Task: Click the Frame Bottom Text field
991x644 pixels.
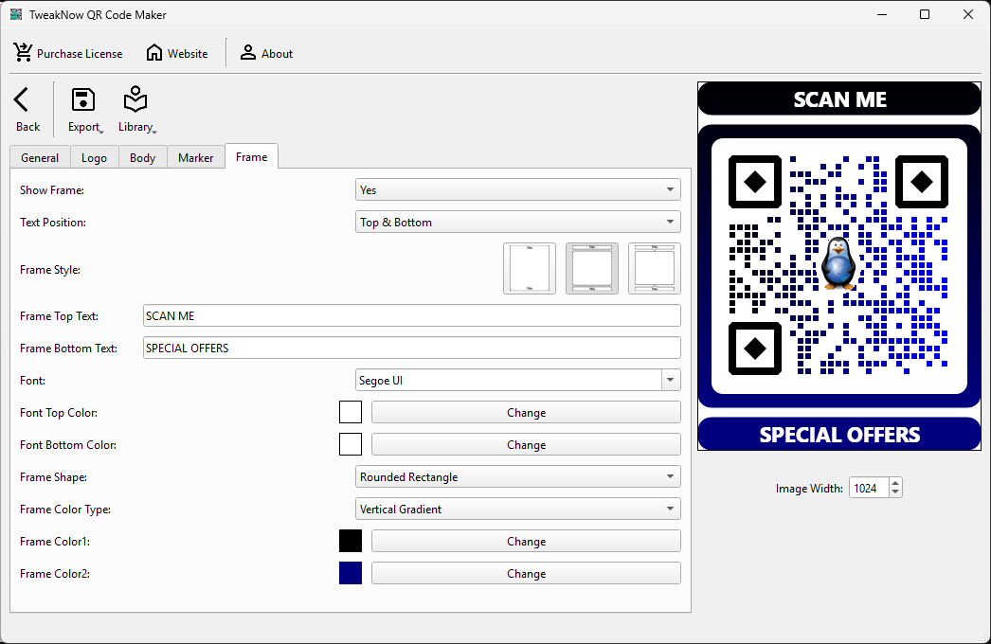Action: (412, 348)
